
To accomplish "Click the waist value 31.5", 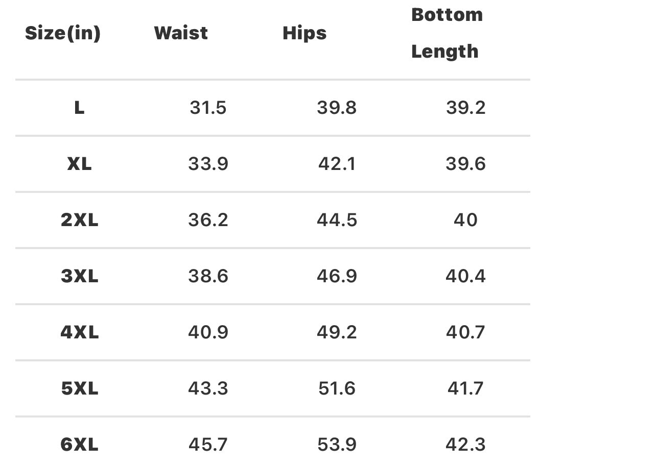I will click(208, 108).
